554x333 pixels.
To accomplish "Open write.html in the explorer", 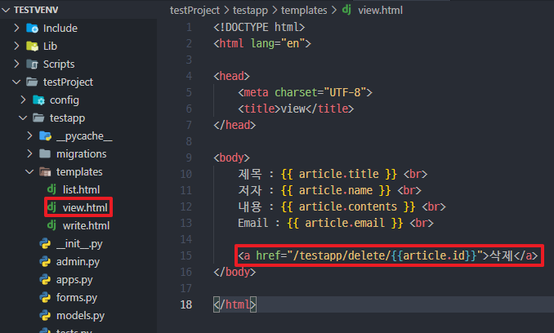I will click(87, 226).
